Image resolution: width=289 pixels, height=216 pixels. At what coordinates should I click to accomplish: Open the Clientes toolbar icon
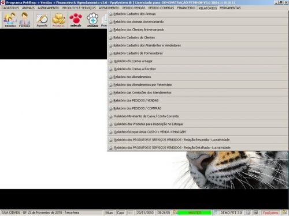10,20
